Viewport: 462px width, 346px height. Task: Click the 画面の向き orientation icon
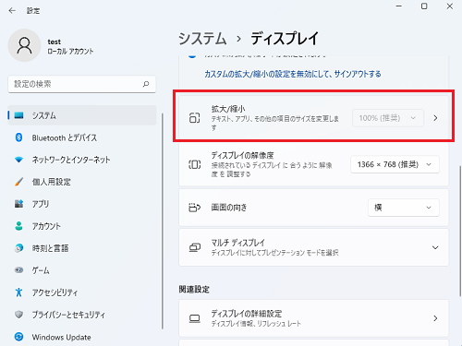coord(194,208)
